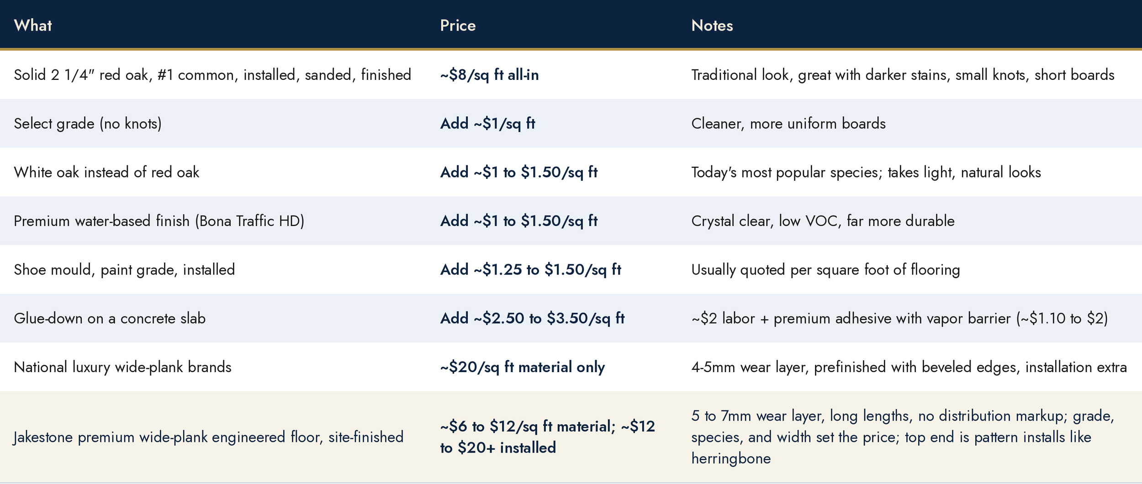Image resolution: width=1142 pixels, height=484 pixels.
Task: Select the Bona Traffic HD finish cell
Action: click(159, 221)
